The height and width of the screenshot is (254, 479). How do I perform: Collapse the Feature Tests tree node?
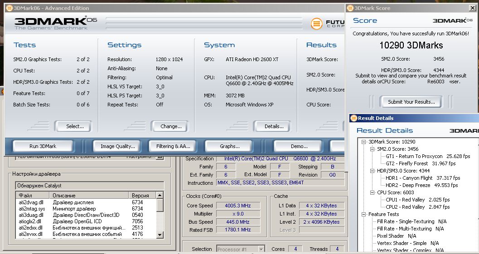(x=363, y=214)
